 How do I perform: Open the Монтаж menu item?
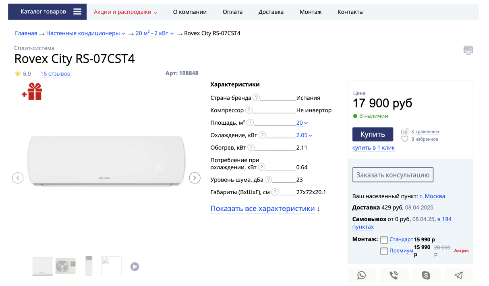click(x=311, y=12)
